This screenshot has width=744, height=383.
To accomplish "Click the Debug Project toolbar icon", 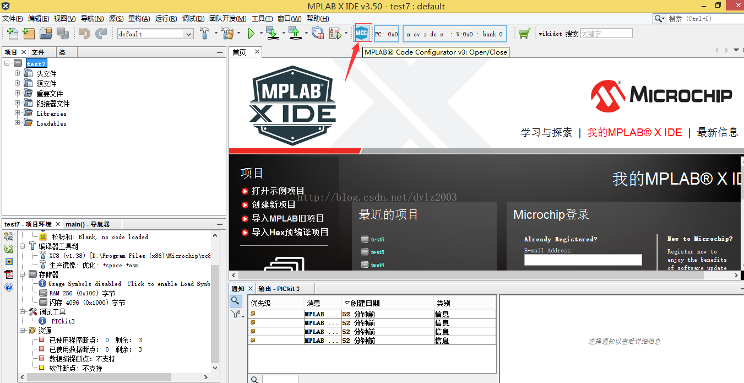I will [x=335, y=34].
